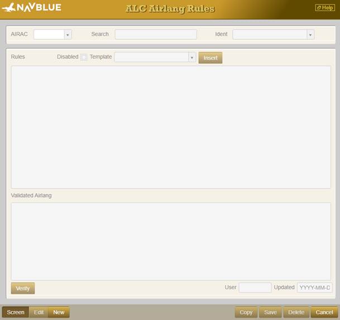Click the Insert button

tap(210, 58)
